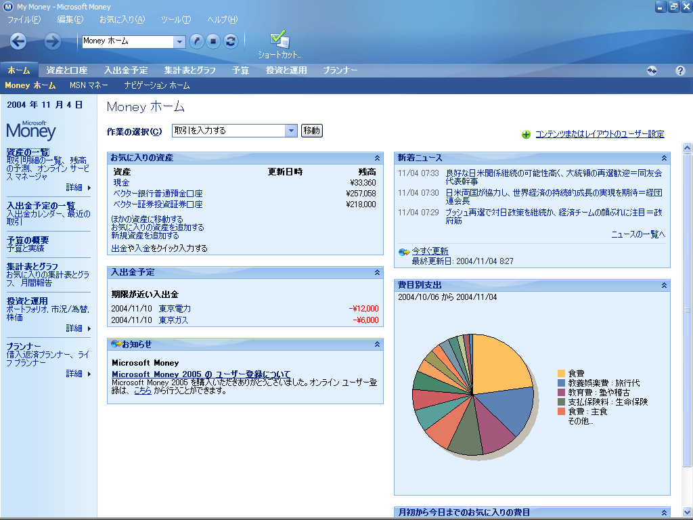Click the こちら registration link
The image size is (693, 520).
[143, 391]
